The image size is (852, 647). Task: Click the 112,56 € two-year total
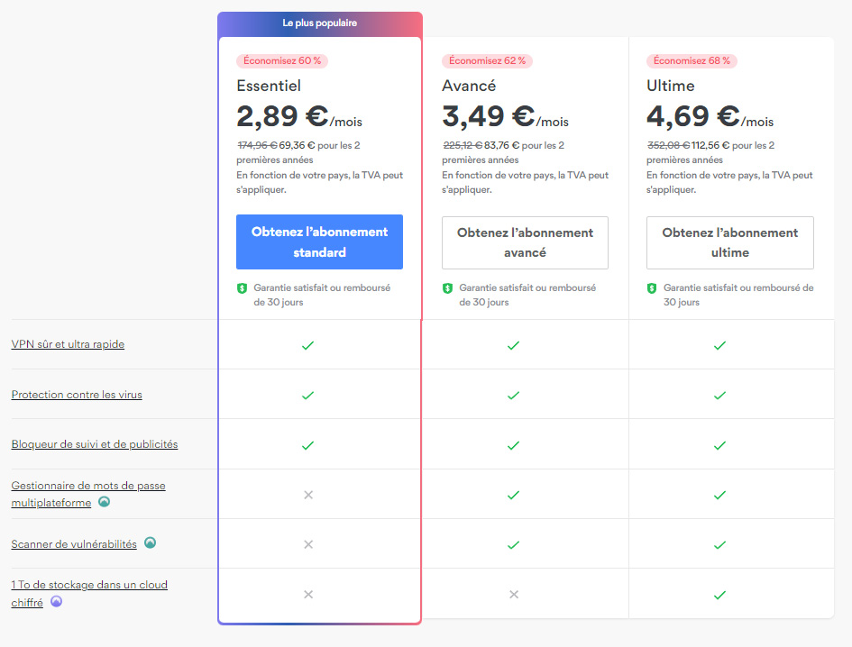click(x=710, y=146)
